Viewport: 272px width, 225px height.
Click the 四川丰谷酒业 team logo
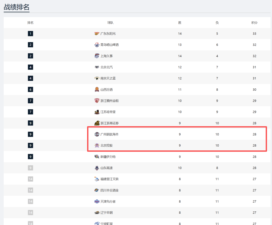tap(97, 190)
